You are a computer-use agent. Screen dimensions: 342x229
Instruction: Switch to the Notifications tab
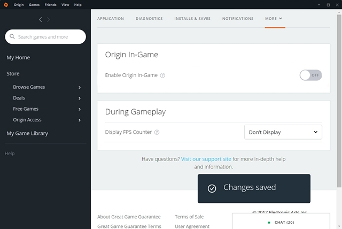click(x=238, y=19)
